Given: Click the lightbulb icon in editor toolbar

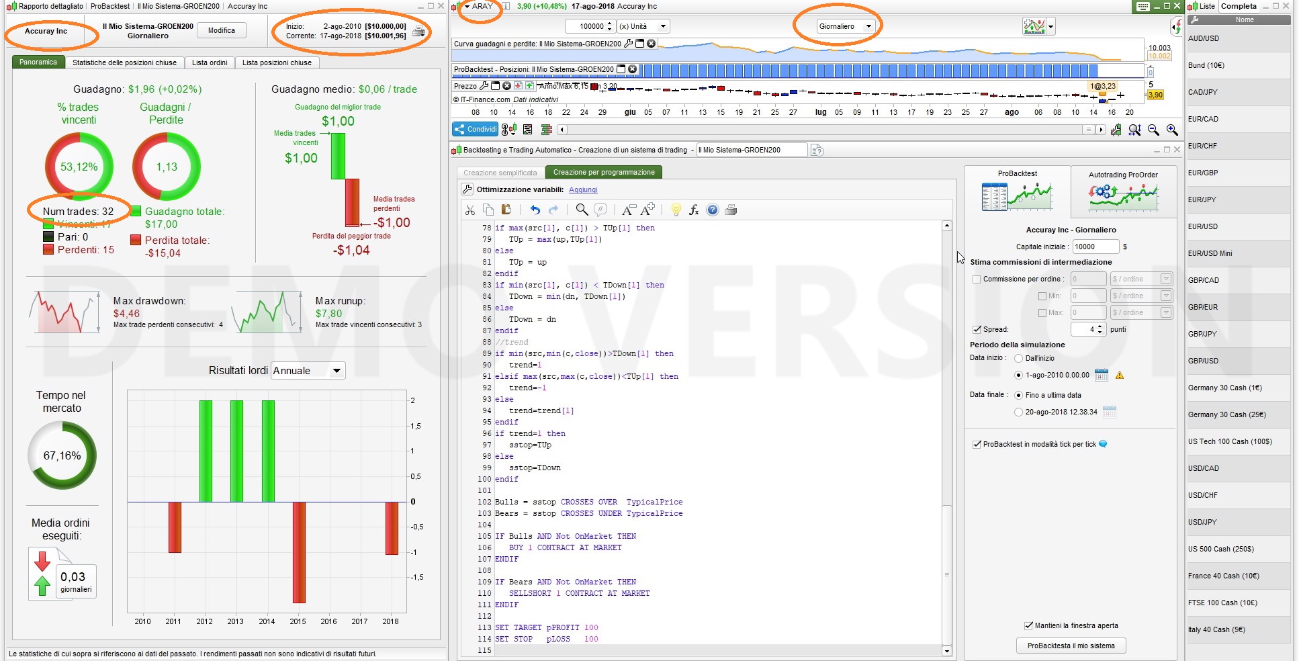Looking at the screenshot, I should click(676, 210).
